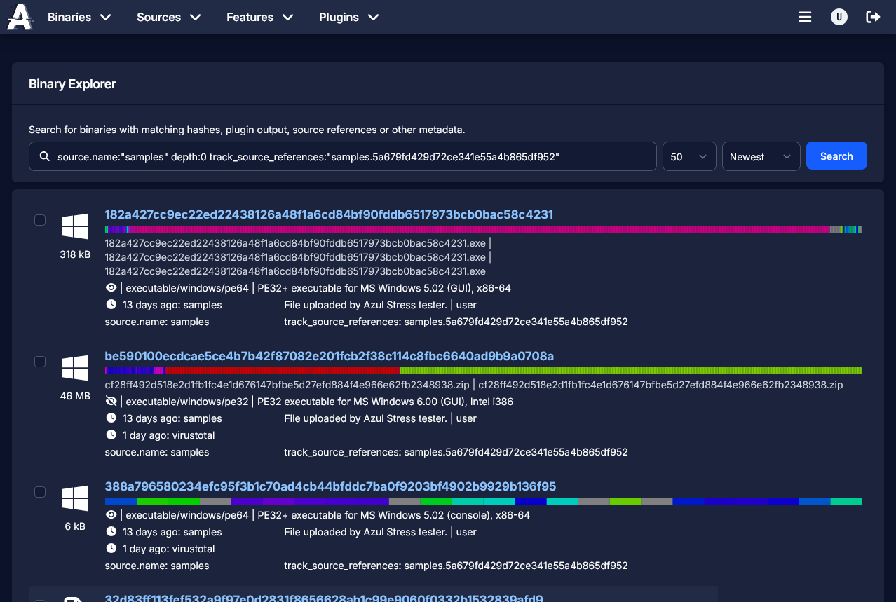Click the magnifier icon in the search bar
The height and width of the screenshot is (602, 896).
click(x=44, y=156)
